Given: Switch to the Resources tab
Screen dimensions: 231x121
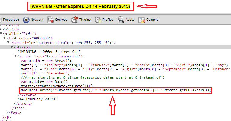Looking at the screenshot, I should point(11,20).
